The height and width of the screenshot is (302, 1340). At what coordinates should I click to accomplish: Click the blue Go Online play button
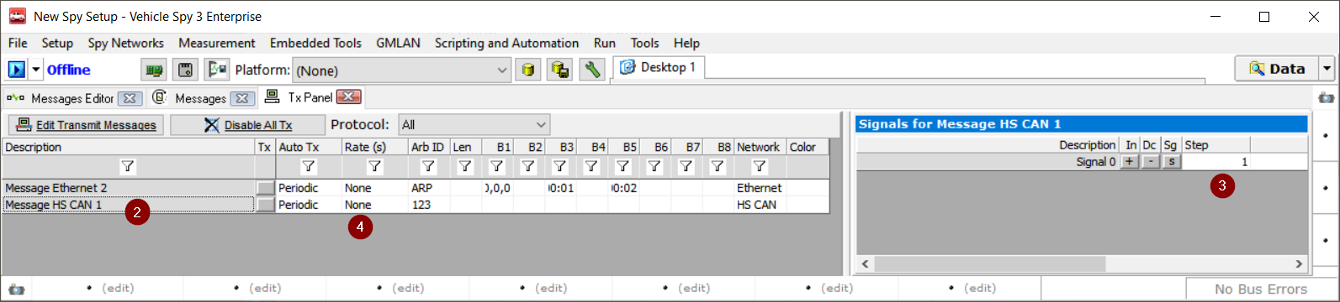(x=17, y=70)
